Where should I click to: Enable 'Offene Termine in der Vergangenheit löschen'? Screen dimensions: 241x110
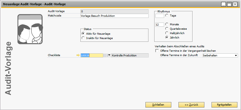point(157,51)
